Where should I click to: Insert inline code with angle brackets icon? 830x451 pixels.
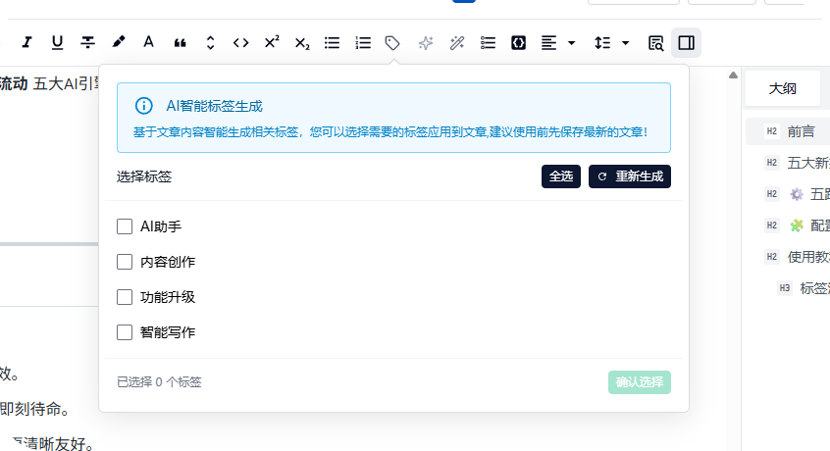pyautogui.click(x=240, y=42)
